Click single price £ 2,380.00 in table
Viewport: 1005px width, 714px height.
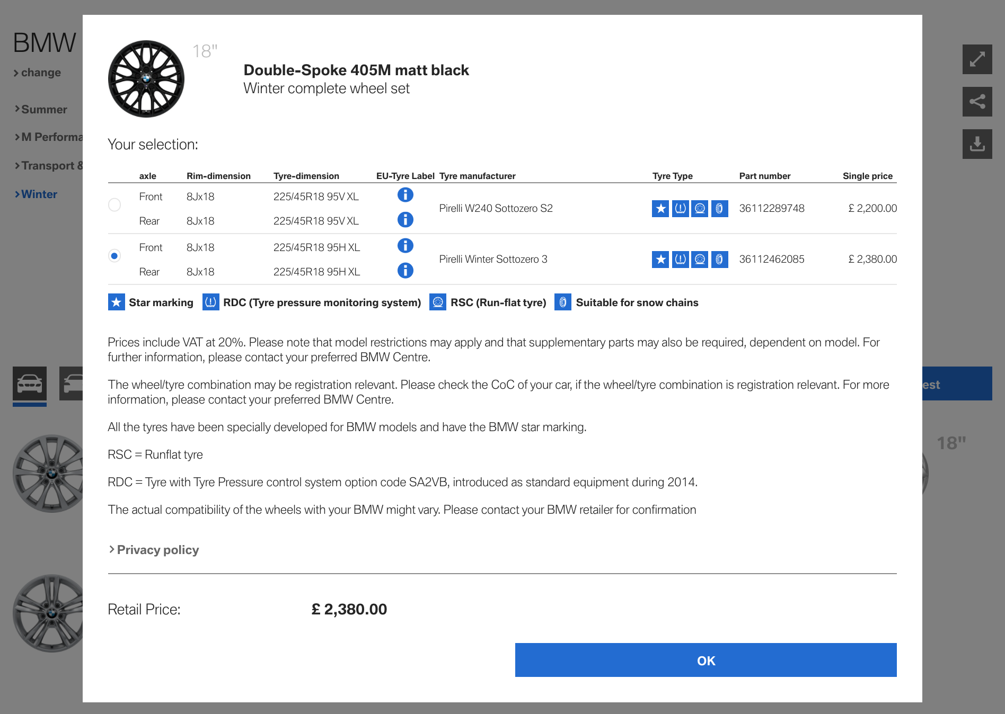tap(872, 259)
